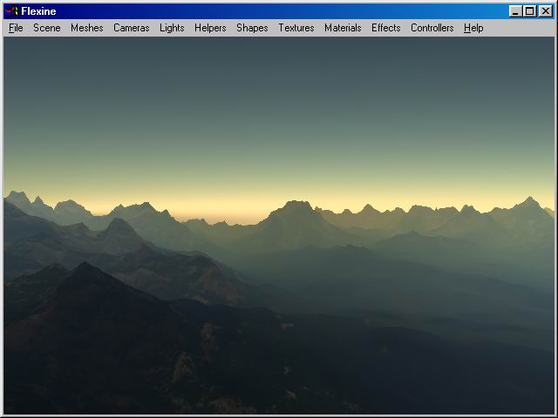Open the Textures menu
The image size is (558, 418).
(x=296, y=28)
